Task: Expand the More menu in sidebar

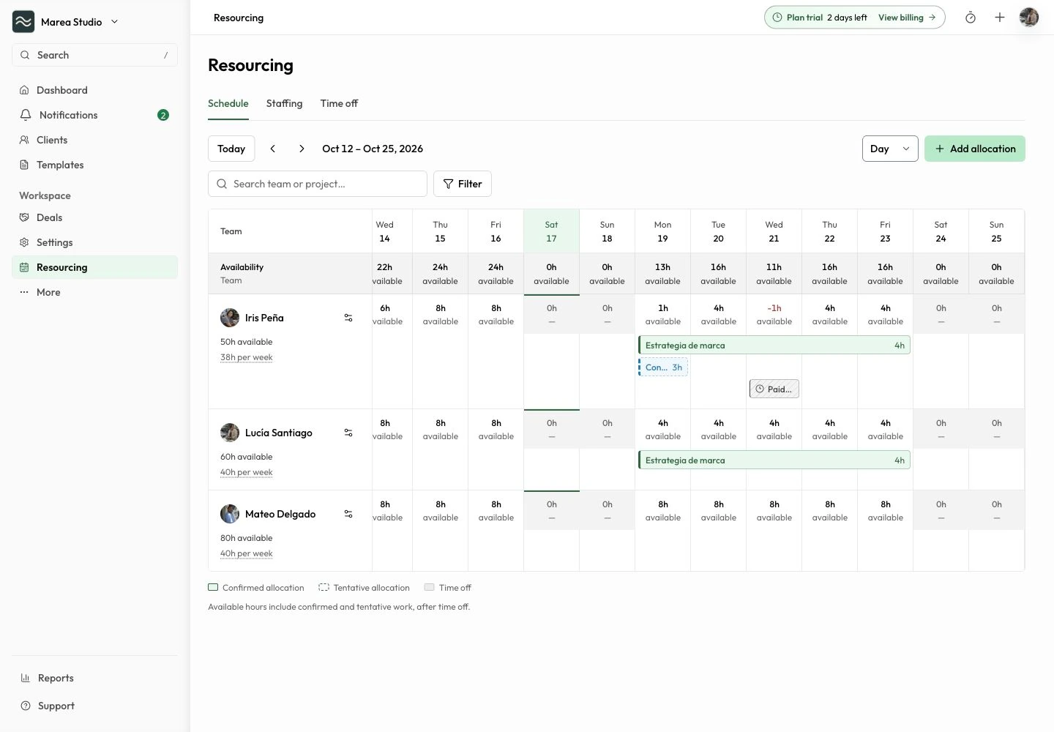Action: [94, 292]
